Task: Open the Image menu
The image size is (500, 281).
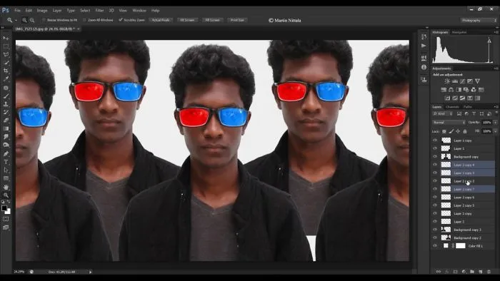Action: click(42, 11)
